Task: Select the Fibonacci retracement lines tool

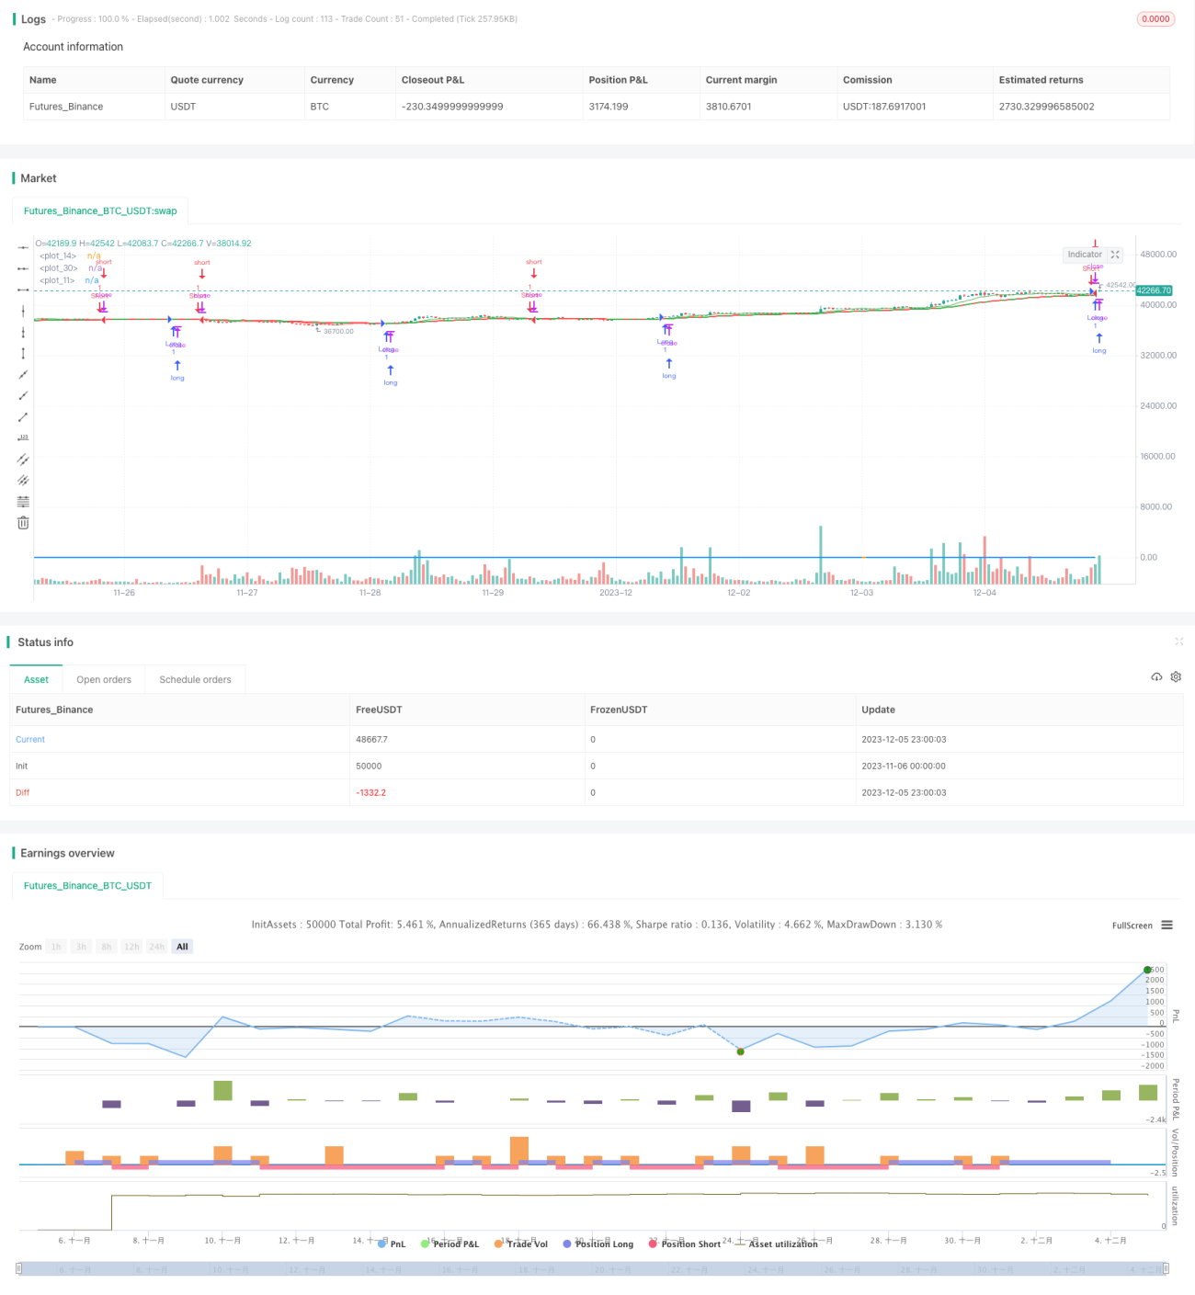Action: (23, 501)
